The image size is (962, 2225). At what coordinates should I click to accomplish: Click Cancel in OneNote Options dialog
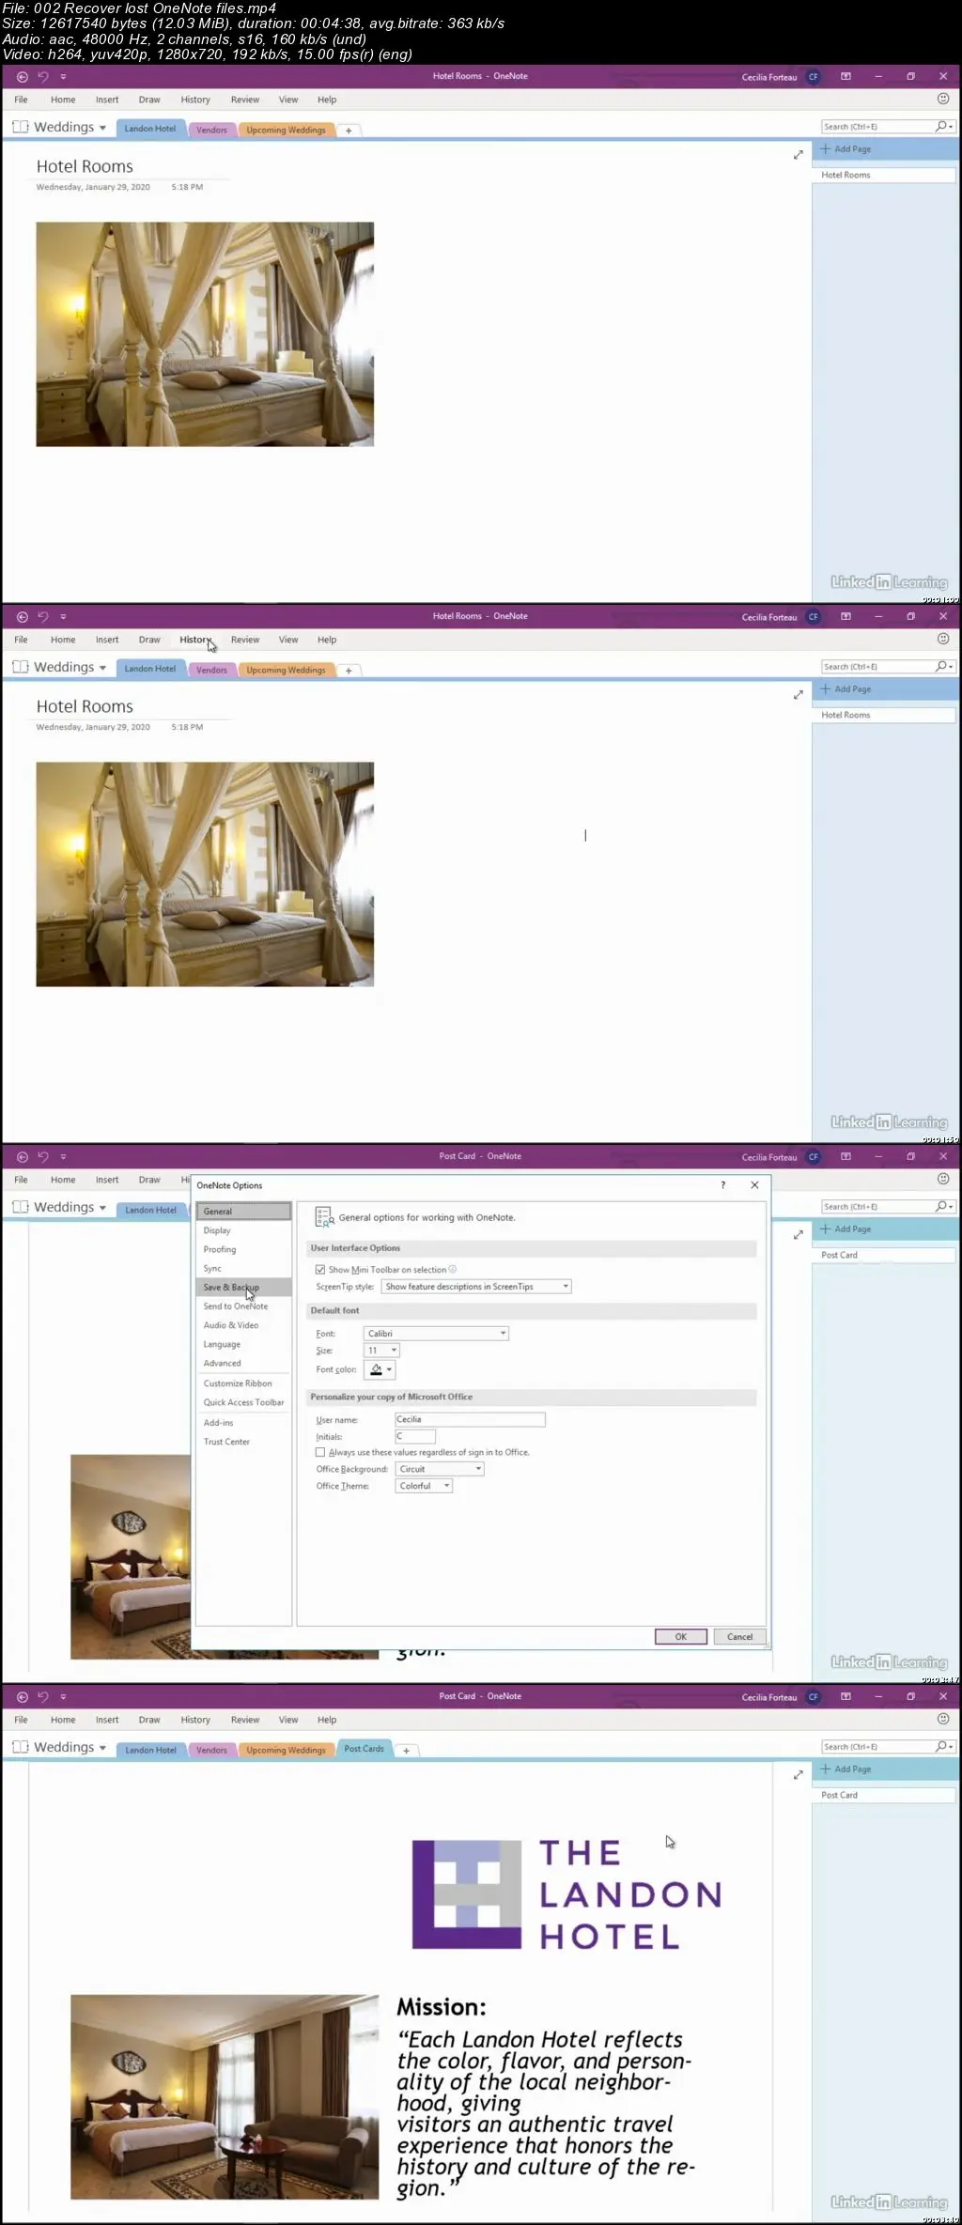tap(739, 1637)
